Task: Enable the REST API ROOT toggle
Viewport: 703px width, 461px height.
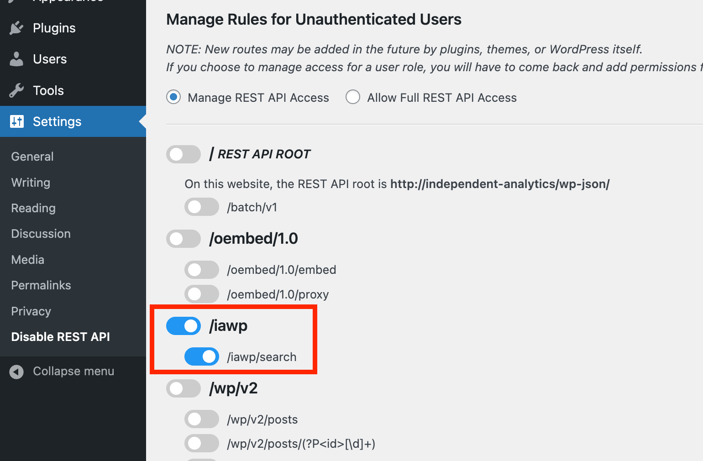Action: point(184,154)
